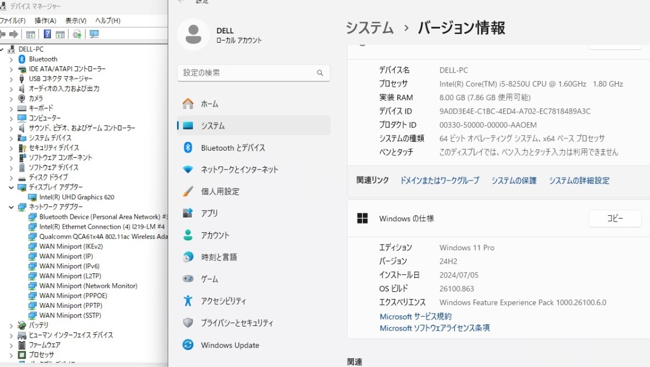Expand the Bluetooth device node

click(x=11, y=59)
